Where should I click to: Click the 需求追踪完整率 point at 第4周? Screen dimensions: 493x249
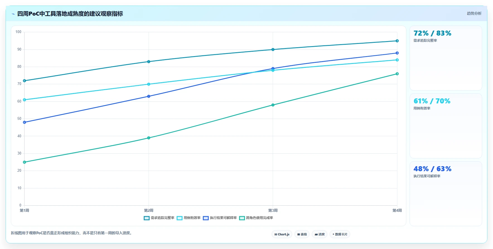tap(397, 41)
